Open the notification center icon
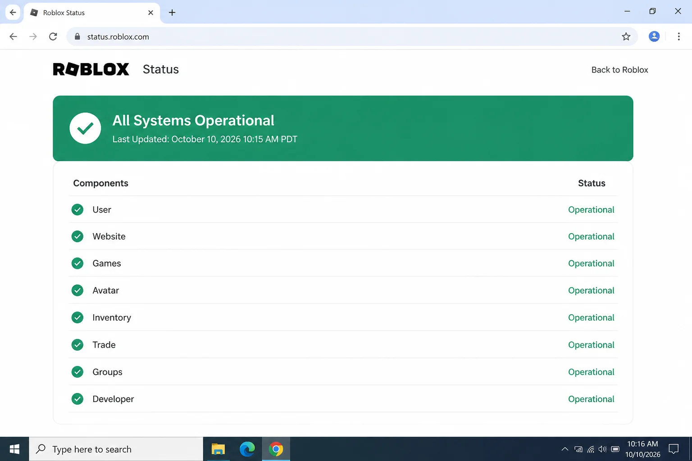 (x=674, y=449)
